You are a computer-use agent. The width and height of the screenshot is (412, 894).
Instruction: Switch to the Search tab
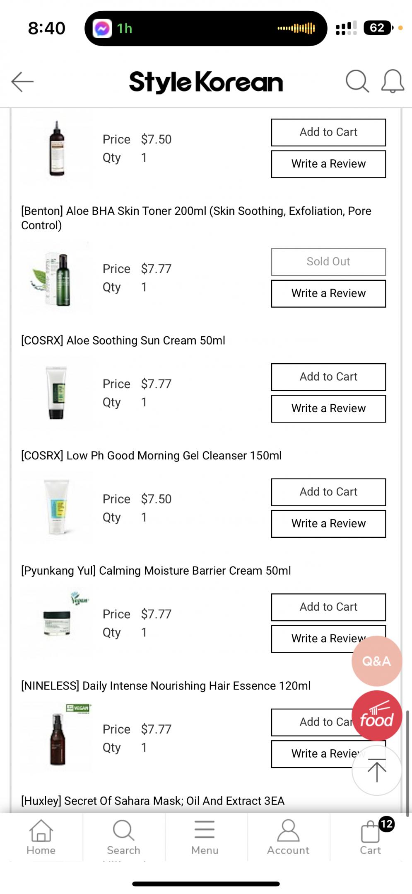pos(123,837)
